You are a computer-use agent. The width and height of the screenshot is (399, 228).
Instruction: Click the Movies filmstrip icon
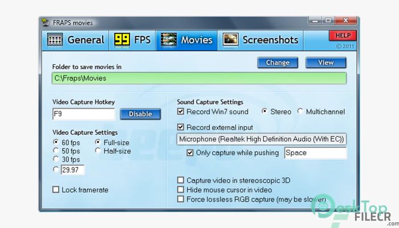point(169,40)
